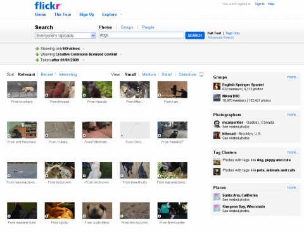Click the English Springer Spaniel group icon
Viewport: 304px width, 233px height.
coord(217,86)
